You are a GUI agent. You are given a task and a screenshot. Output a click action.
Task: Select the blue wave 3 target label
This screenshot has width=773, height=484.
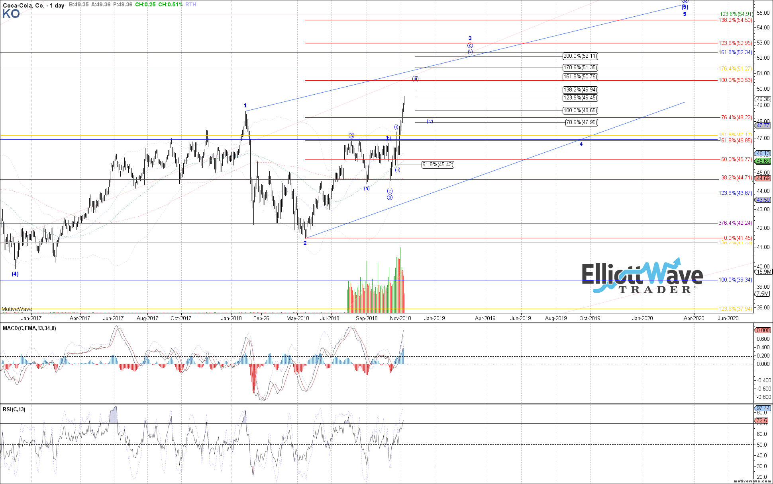(470, 39)
